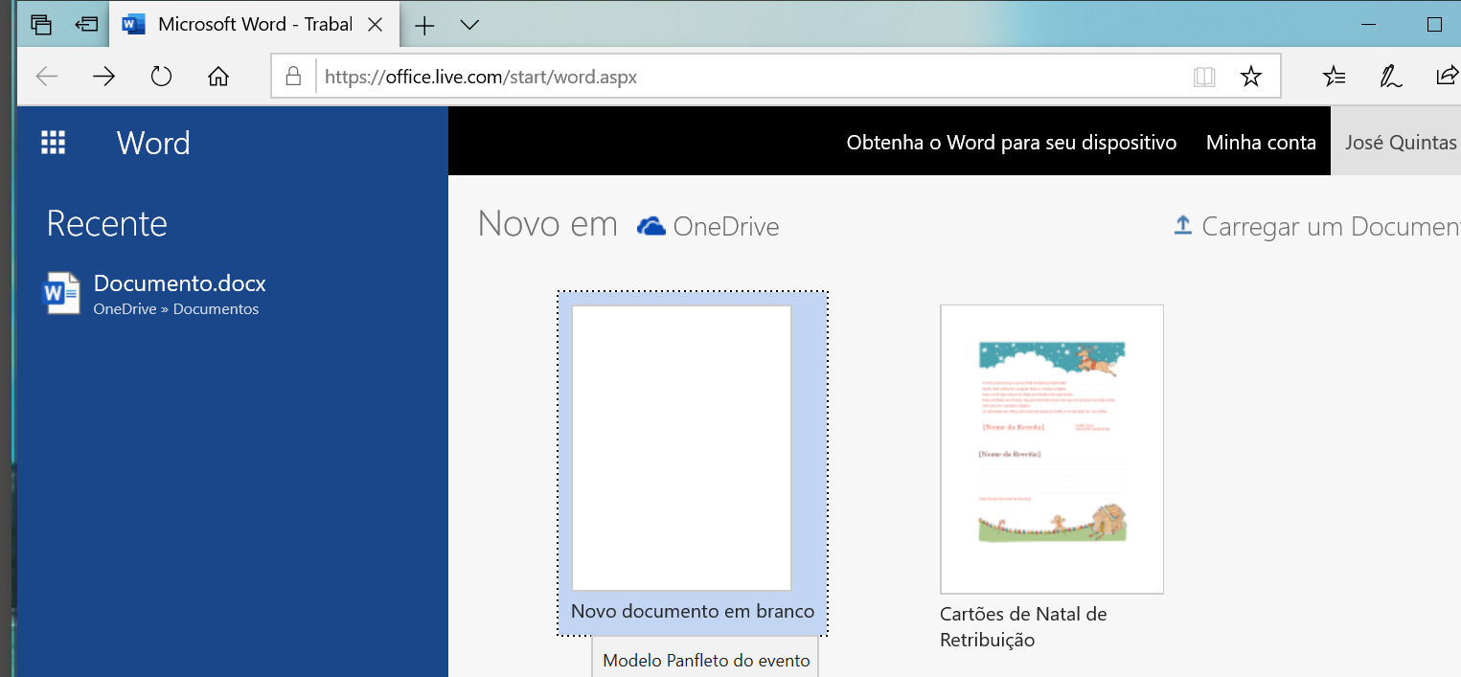Expand the tab preview chevron
Viewport: 1461px width, 677px height.
(469, 25)
